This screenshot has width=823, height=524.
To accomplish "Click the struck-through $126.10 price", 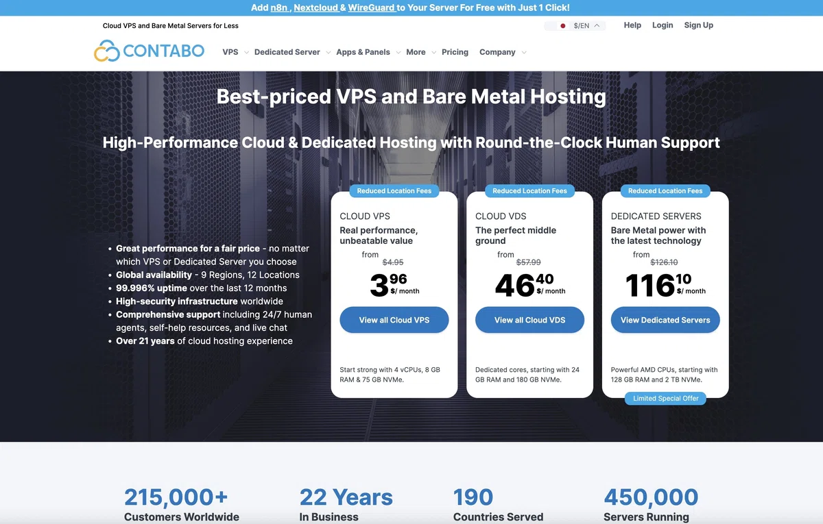I will (664, 262).
